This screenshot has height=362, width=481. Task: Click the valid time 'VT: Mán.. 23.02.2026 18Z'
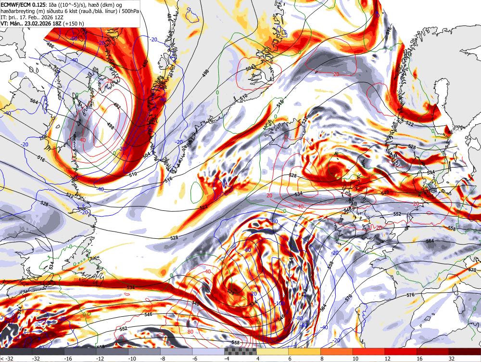point(31,23)
